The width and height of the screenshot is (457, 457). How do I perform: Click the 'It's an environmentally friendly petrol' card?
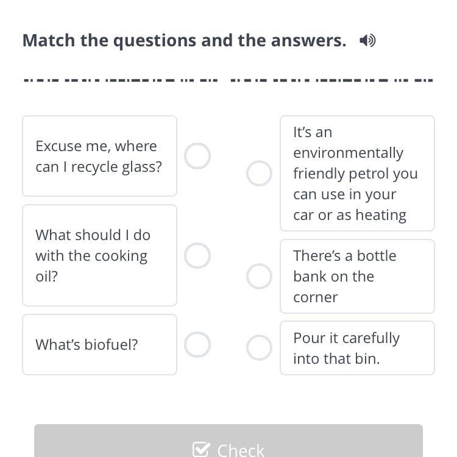pos(356,174)
